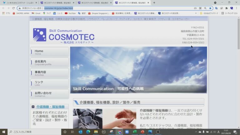Click the plus icon beside 介護機器・福祉機器
This screenshot has height=135, width=240.
pos(33,107)
